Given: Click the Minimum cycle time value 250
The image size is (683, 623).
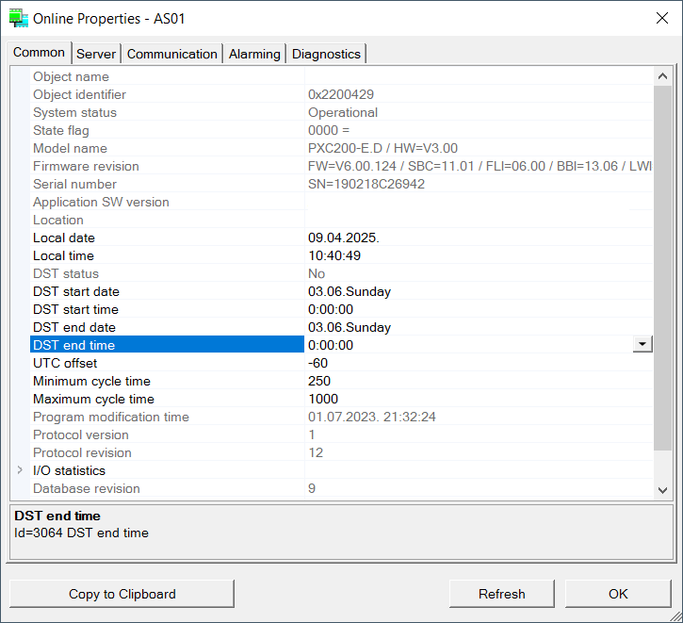Looking at the screenshot, I should click(x=319, y=381).
